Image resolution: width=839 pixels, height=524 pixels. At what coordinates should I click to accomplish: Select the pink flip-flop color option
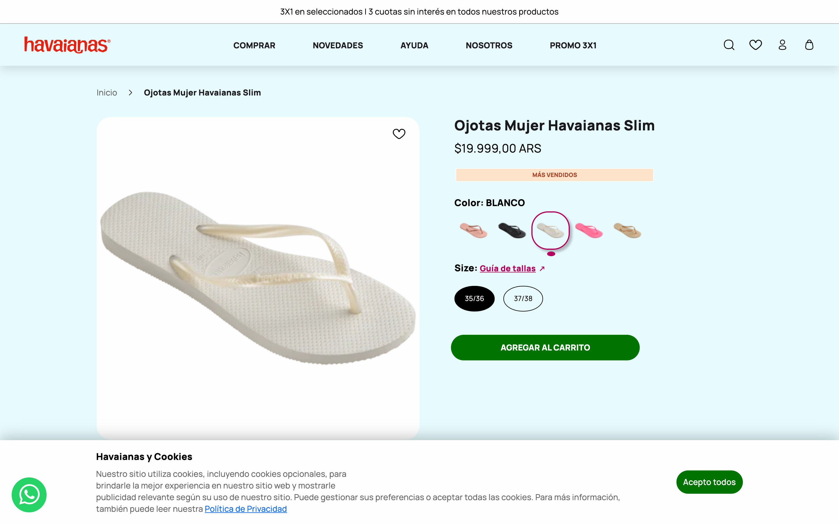point(589,231)
